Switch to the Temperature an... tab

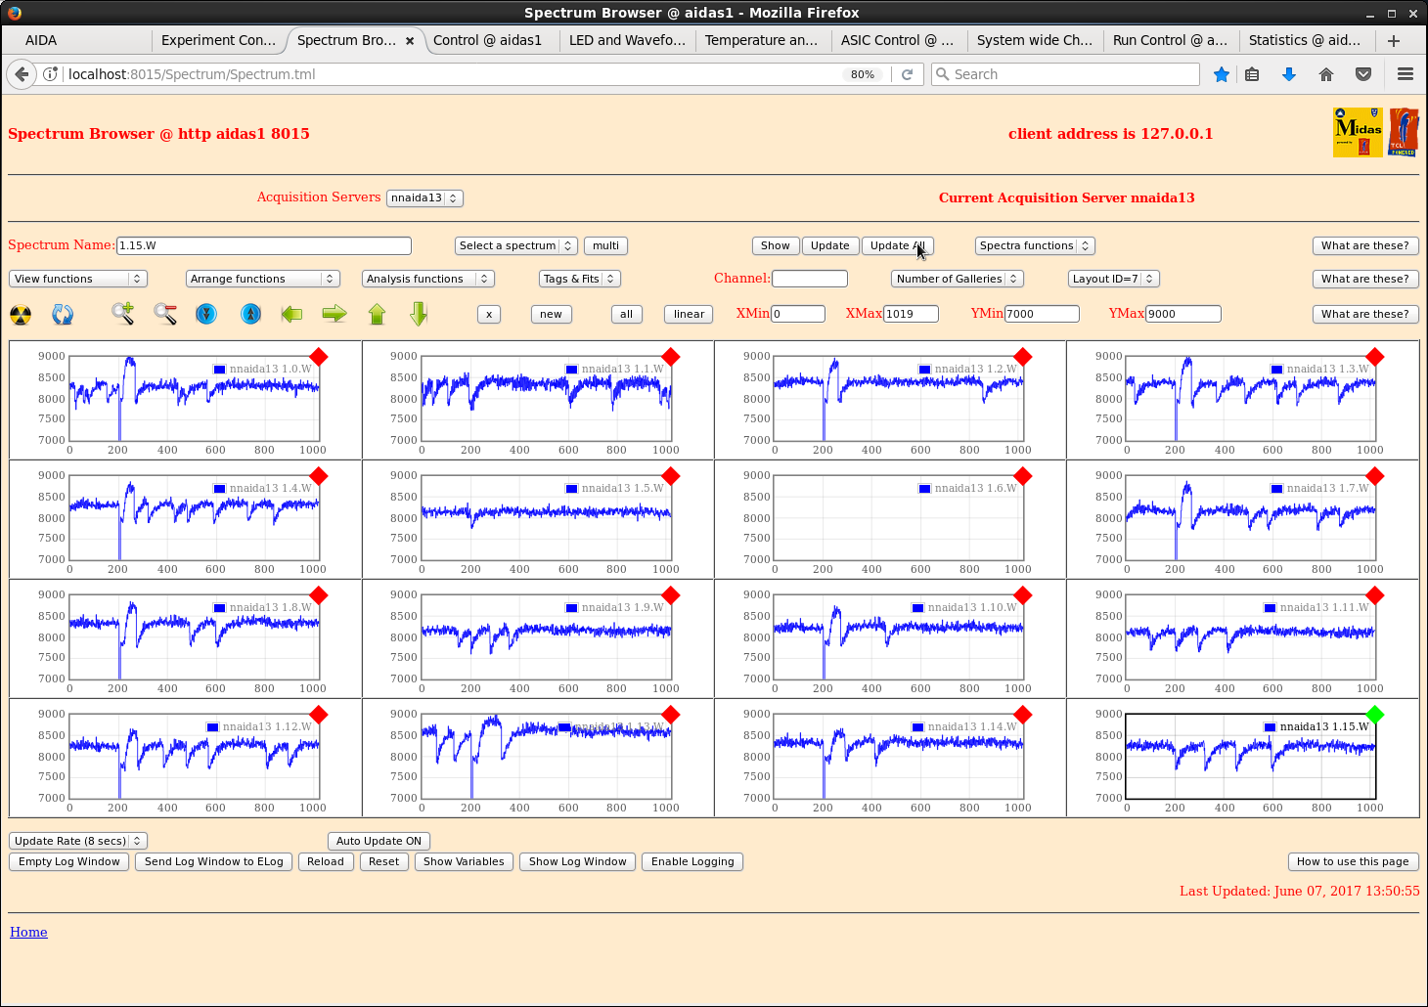764,40
